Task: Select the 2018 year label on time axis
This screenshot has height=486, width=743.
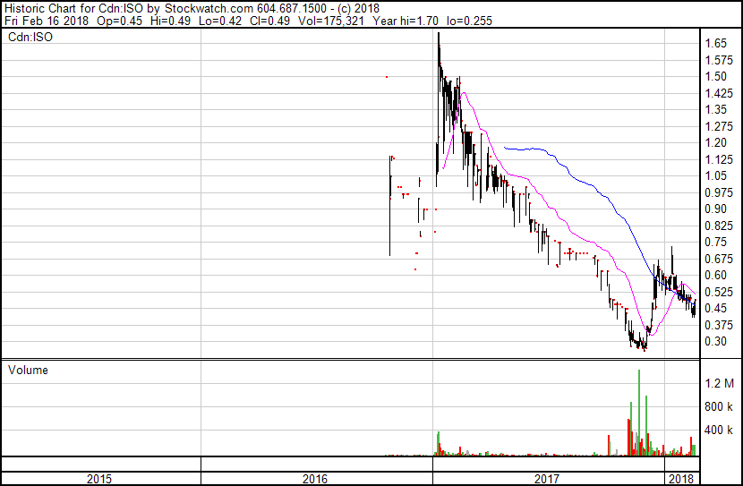Action: coord(681,479)
